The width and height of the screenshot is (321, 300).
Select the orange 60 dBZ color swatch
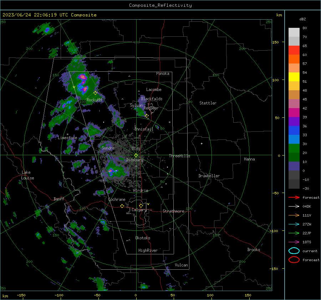tap(294, 59)
